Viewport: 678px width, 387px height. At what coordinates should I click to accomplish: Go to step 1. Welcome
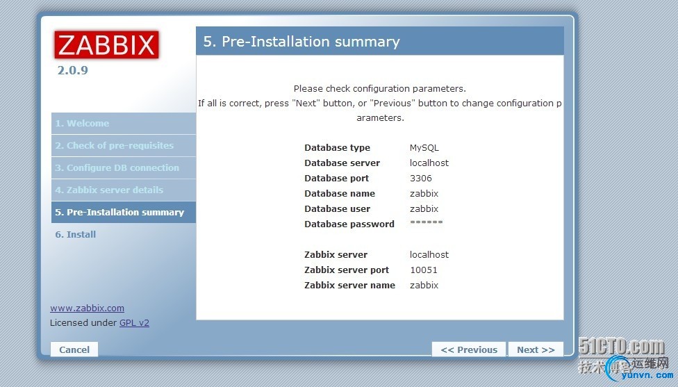(123, 123)
